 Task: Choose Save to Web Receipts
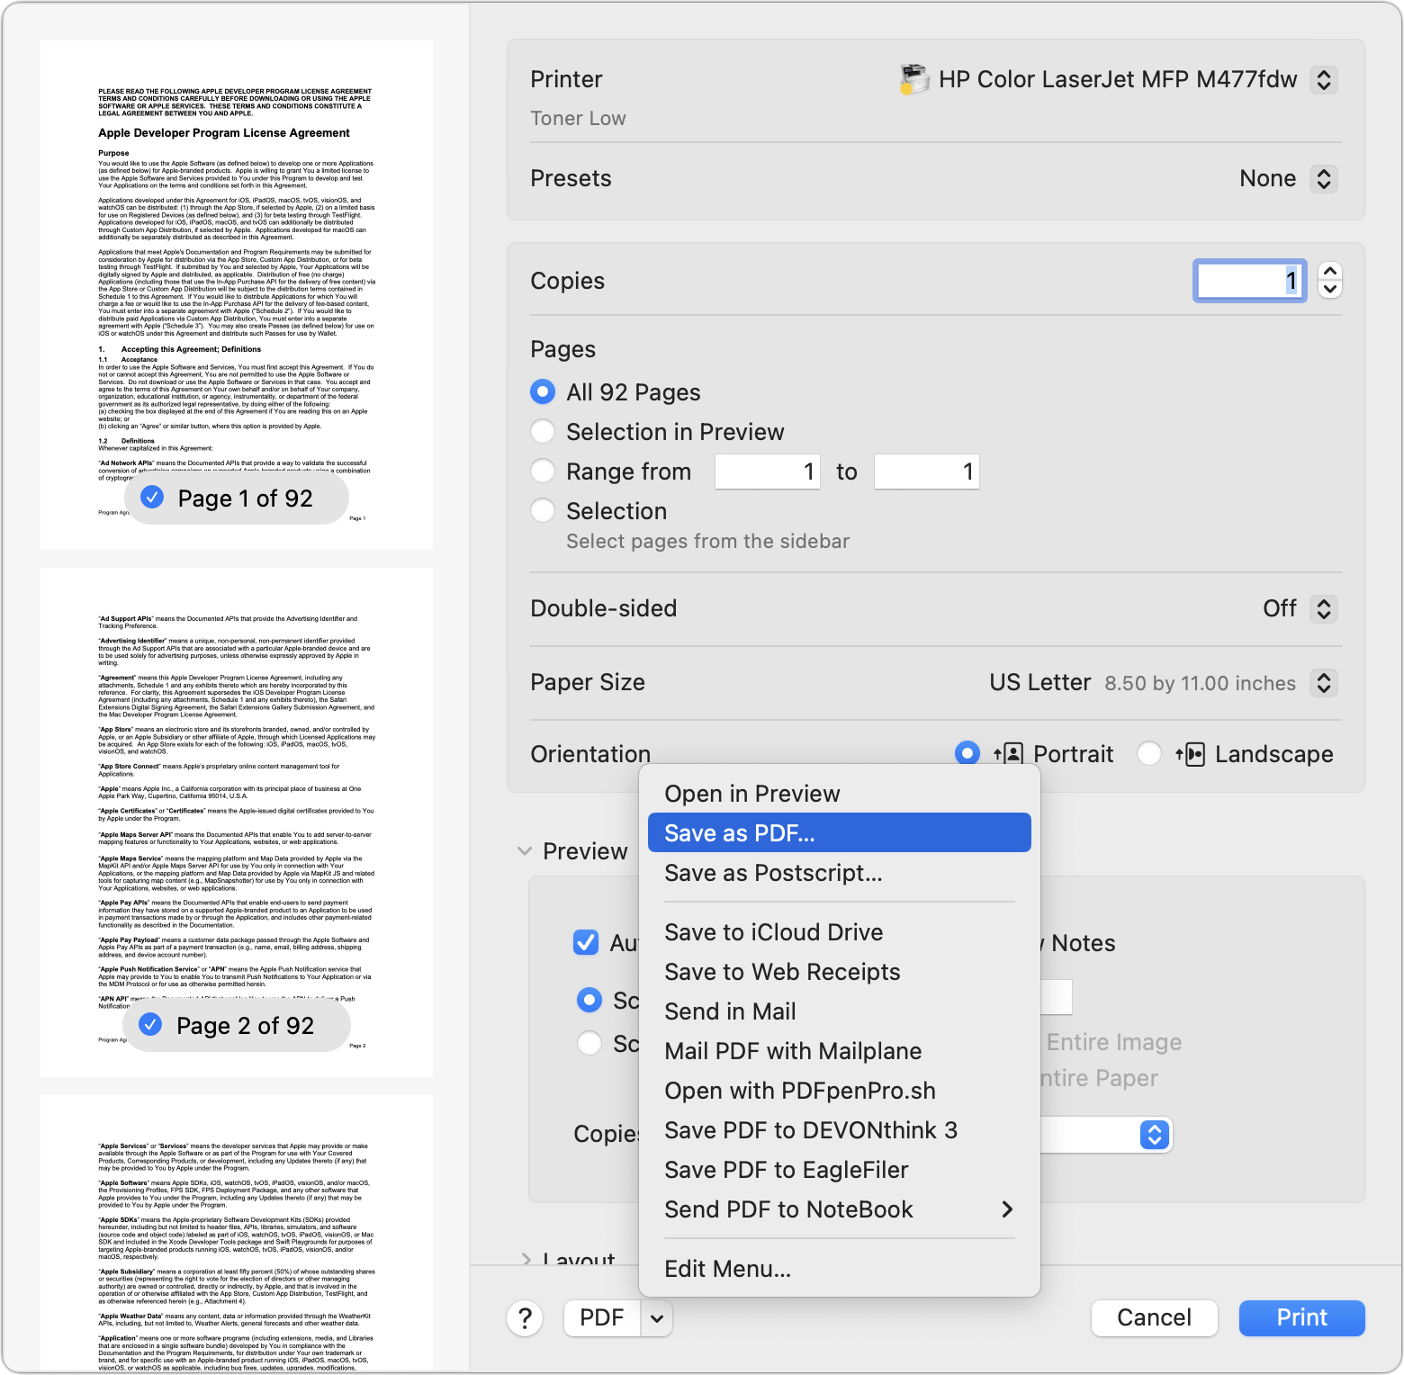[x=839, y=972]
